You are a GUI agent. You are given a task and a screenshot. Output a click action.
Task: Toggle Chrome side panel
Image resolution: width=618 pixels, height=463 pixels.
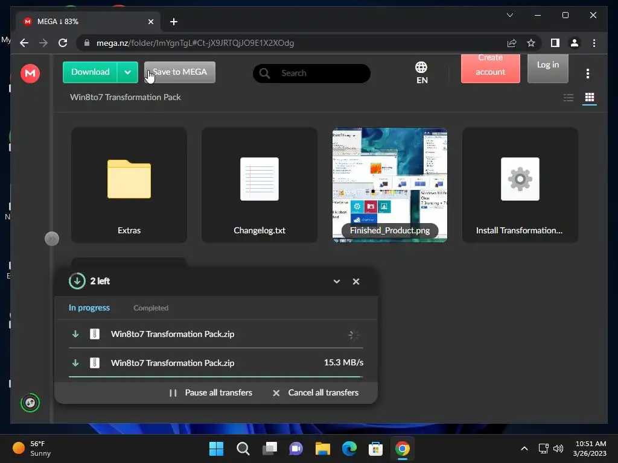(555, 43)
